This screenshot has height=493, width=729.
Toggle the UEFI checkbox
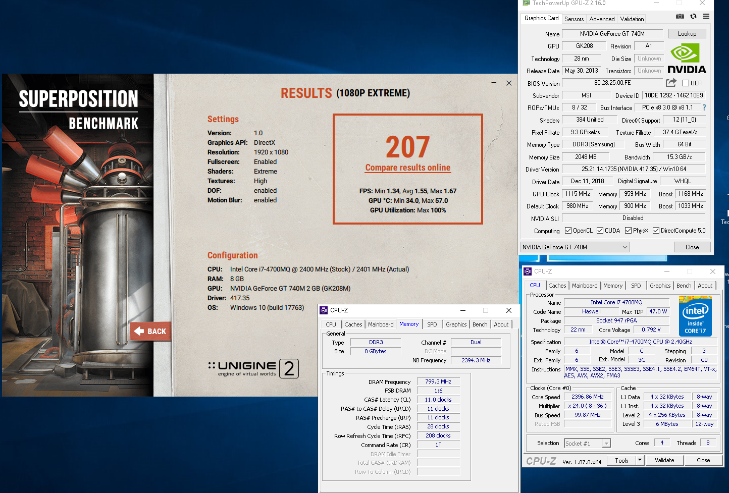(686, 83)
